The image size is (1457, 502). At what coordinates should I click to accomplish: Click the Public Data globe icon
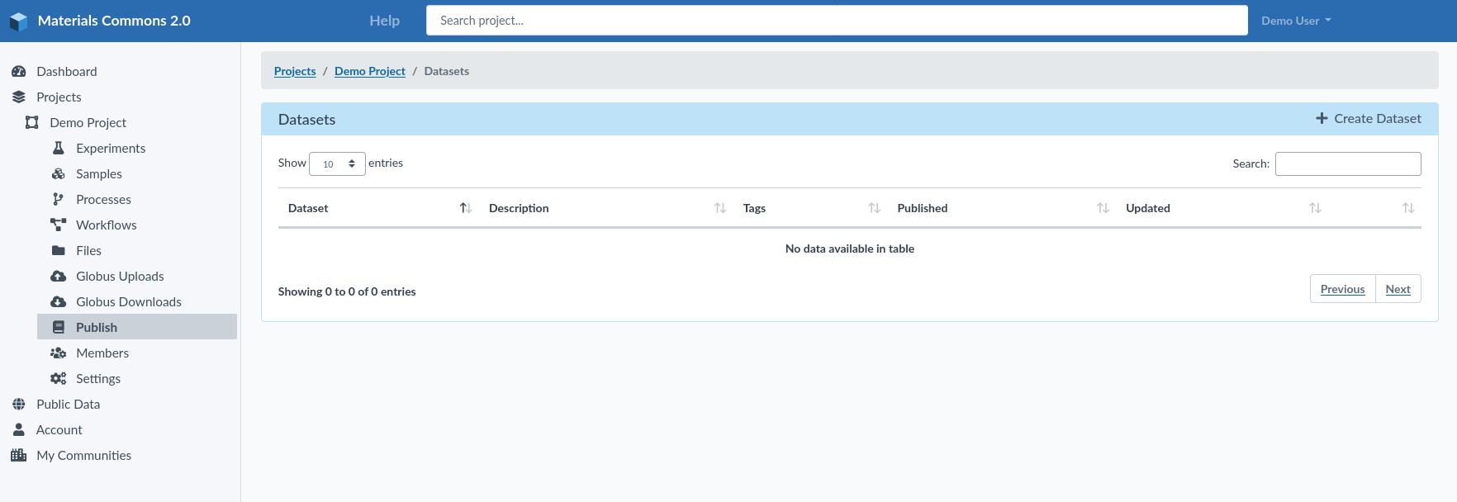(x=19, y=405)
